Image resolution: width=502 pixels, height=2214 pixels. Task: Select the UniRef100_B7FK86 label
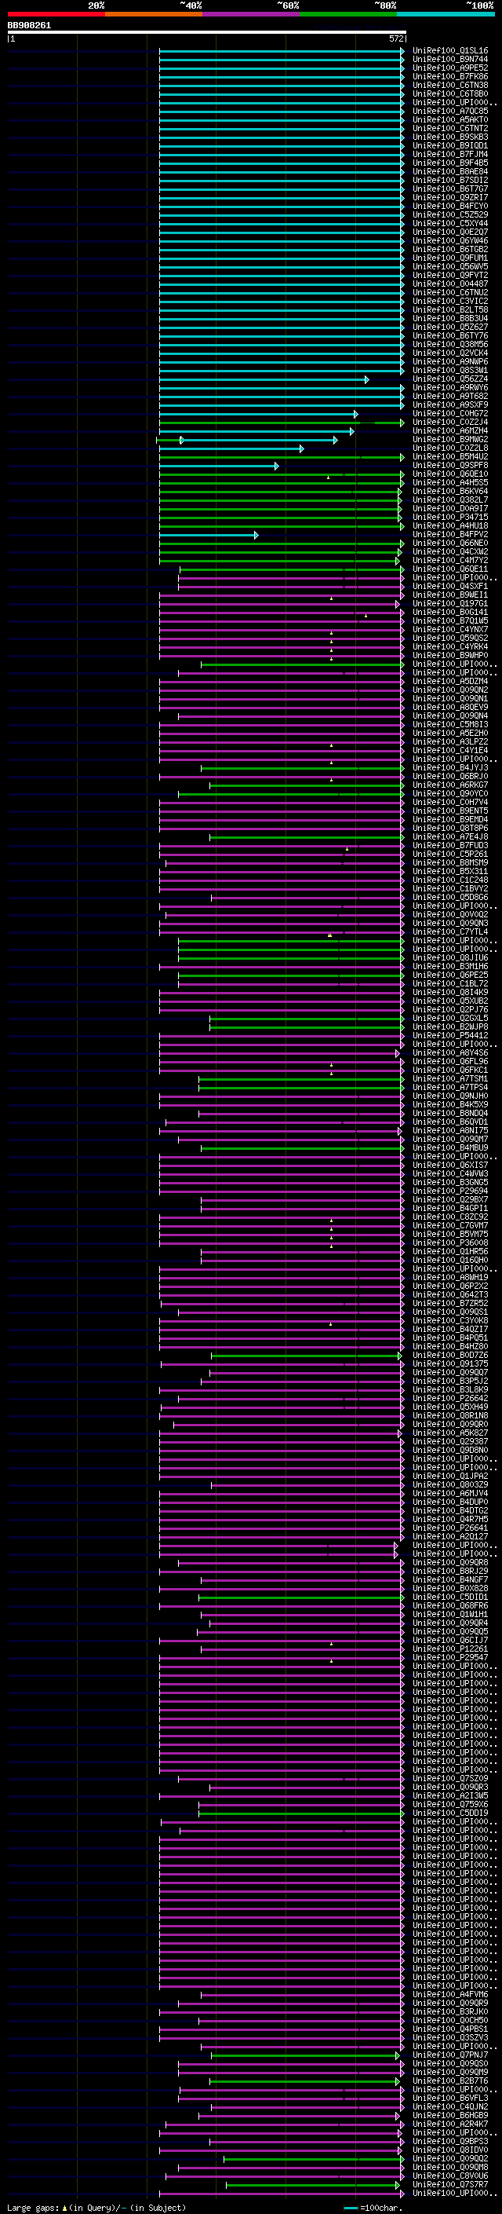tap(450, 76)
